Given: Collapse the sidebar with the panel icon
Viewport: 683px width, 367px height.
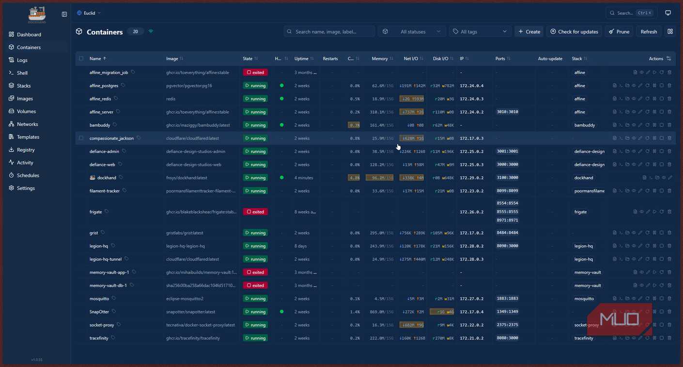Looking at the screenshot, I should coord(64,15).
